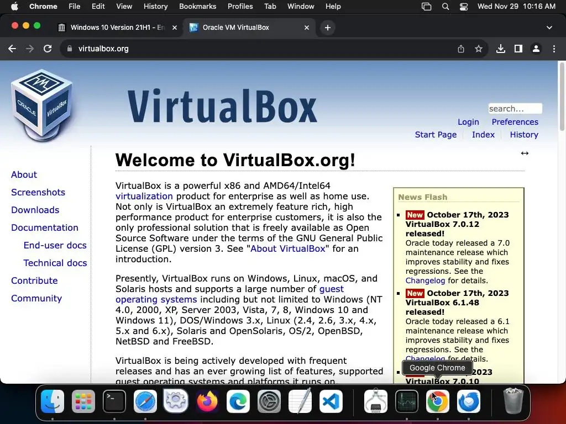Click the browser back arrow

pos(12,49)
